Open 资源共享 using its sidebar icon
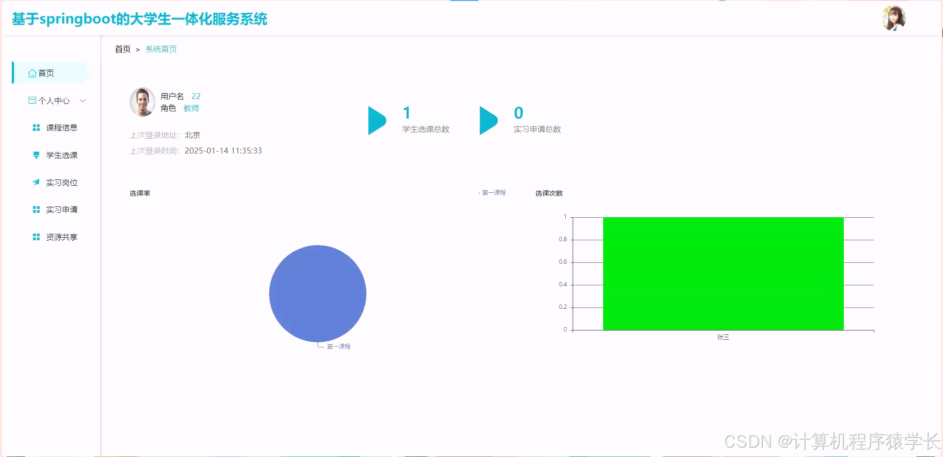This screenshot has height=457, width=943. point(35,237)
